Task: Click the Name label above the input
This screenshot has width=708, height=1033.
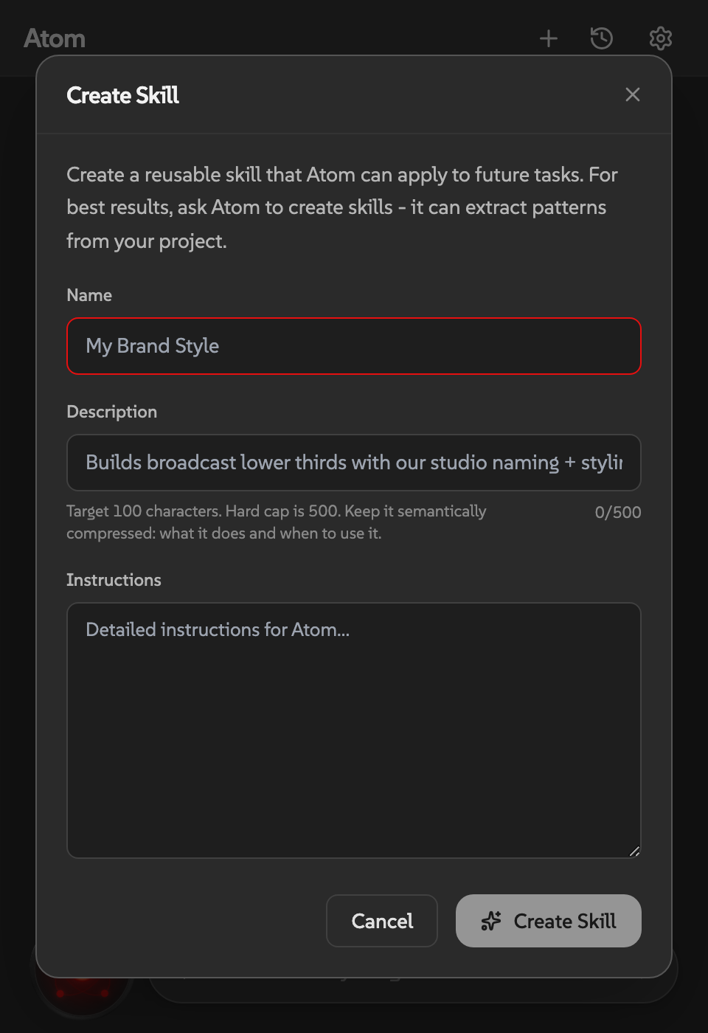Action: pos(89,295)
